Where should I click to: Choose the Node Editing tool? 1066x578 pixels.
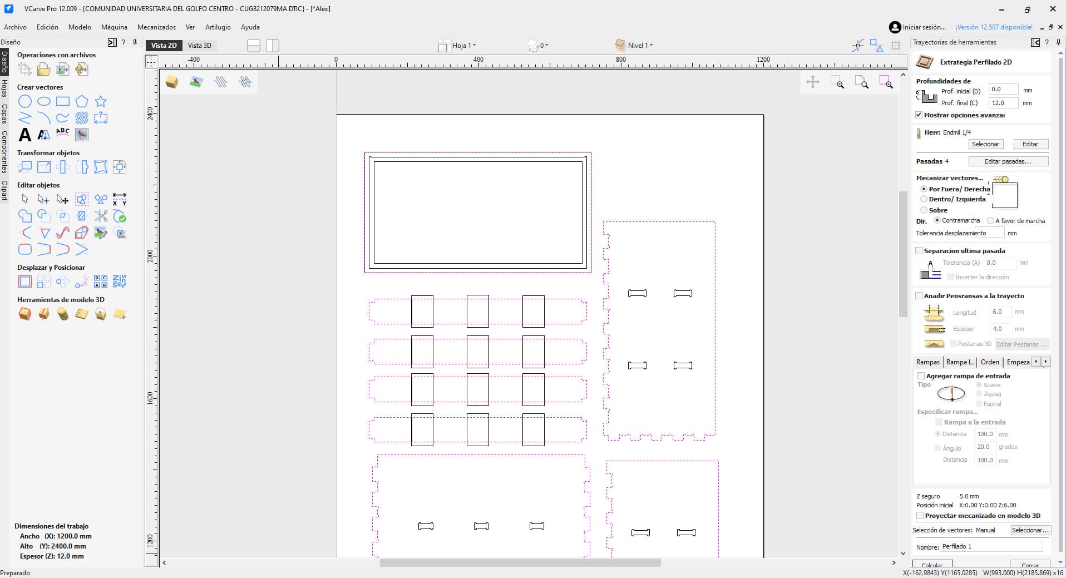click(44, 199)
